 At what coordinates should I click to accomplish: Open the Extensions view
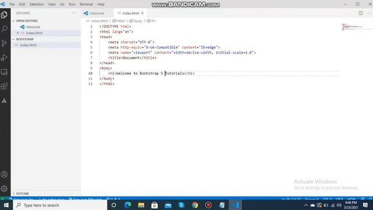[4, 86]
